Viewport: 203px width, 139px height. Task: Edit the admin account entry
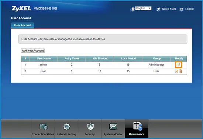(x=178, y=65)
